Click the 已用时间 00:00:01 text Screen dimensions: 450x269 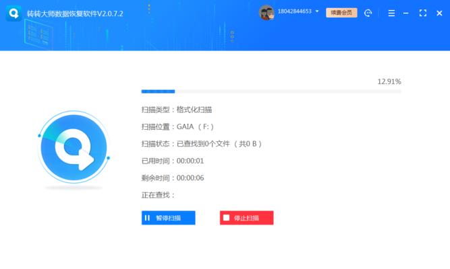point(173,161)
